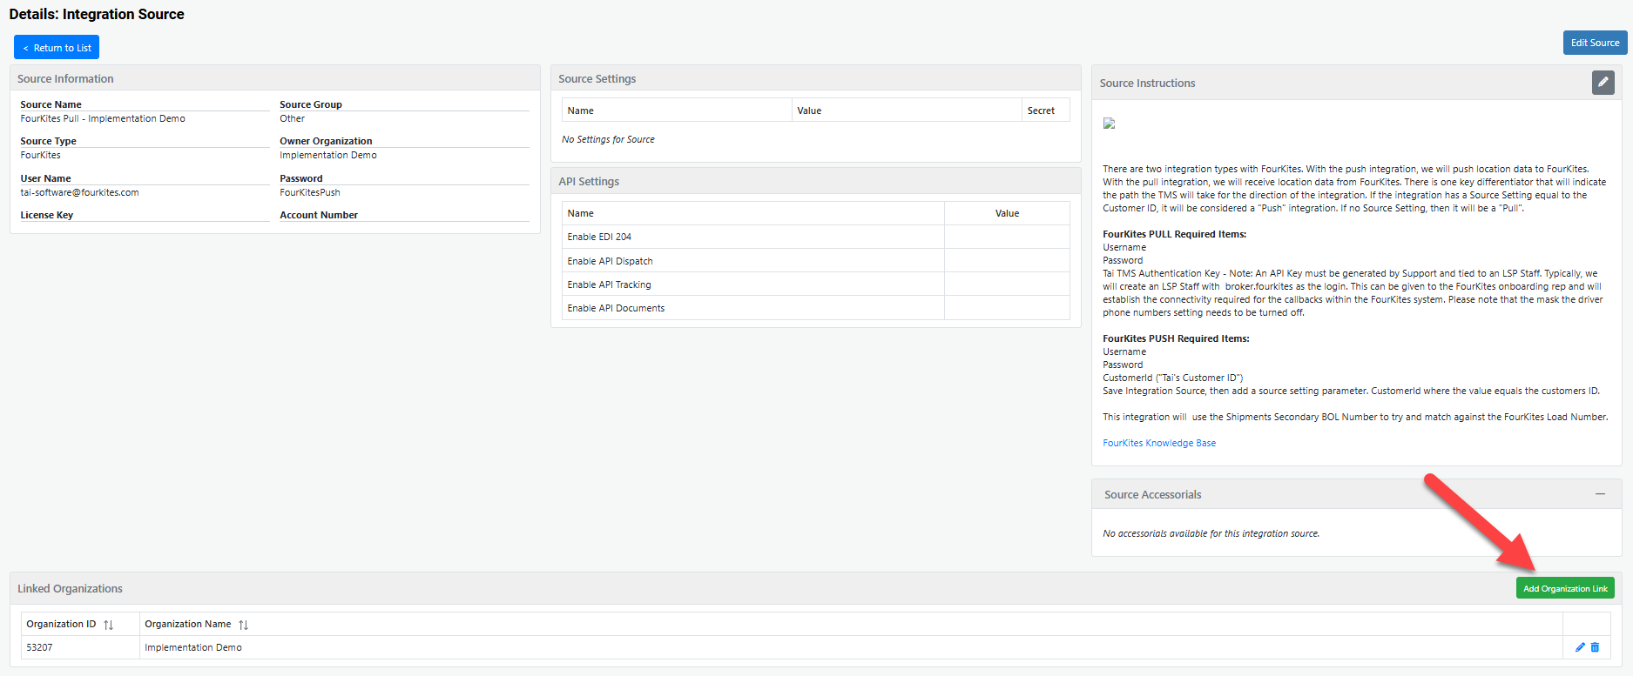Image resolution: width=1633 pixels, height=676 pixels.
Task: Click the Details: Integration Source page title
Action: [97, 14]
